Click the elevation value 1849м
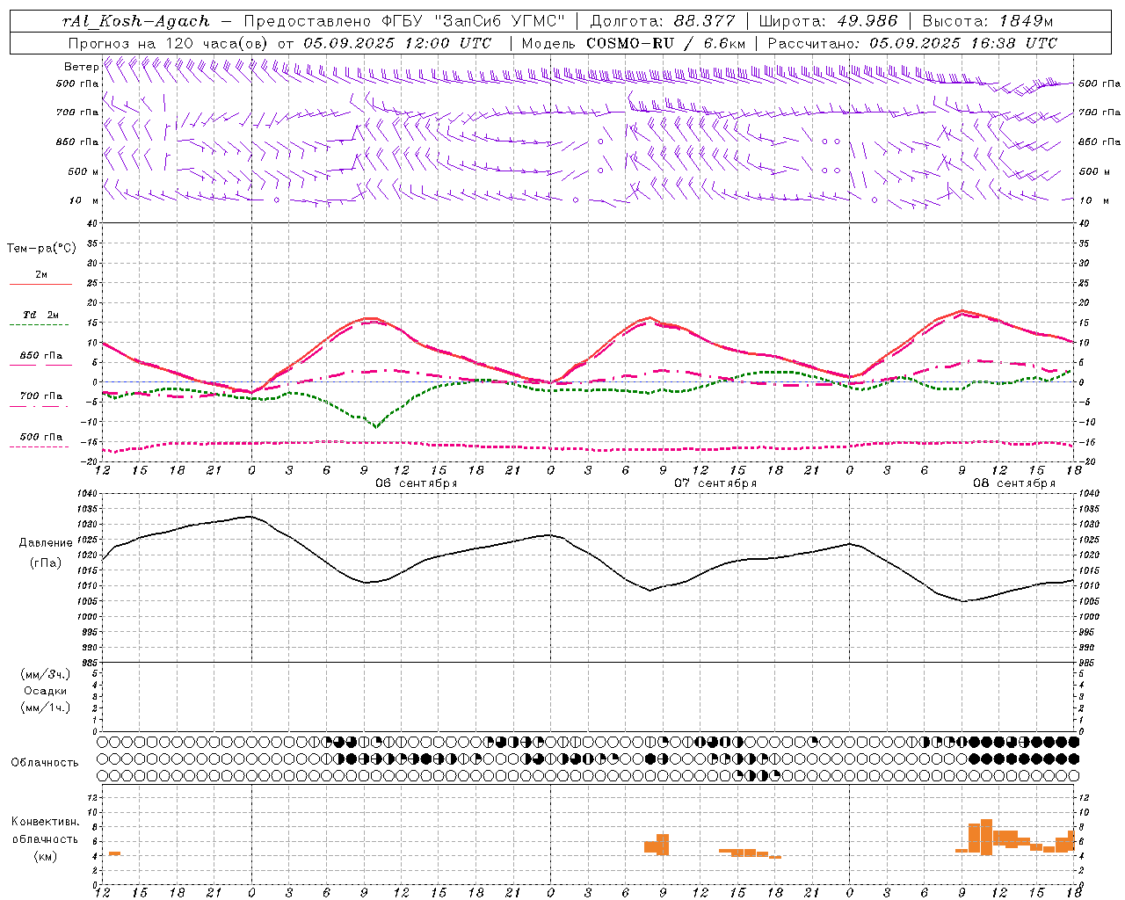The image size is (1125, 900). 1027,21
